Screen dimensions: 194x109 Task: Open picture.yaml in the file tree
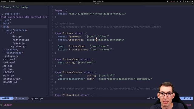pyautogui.click(x=12, y=79)
